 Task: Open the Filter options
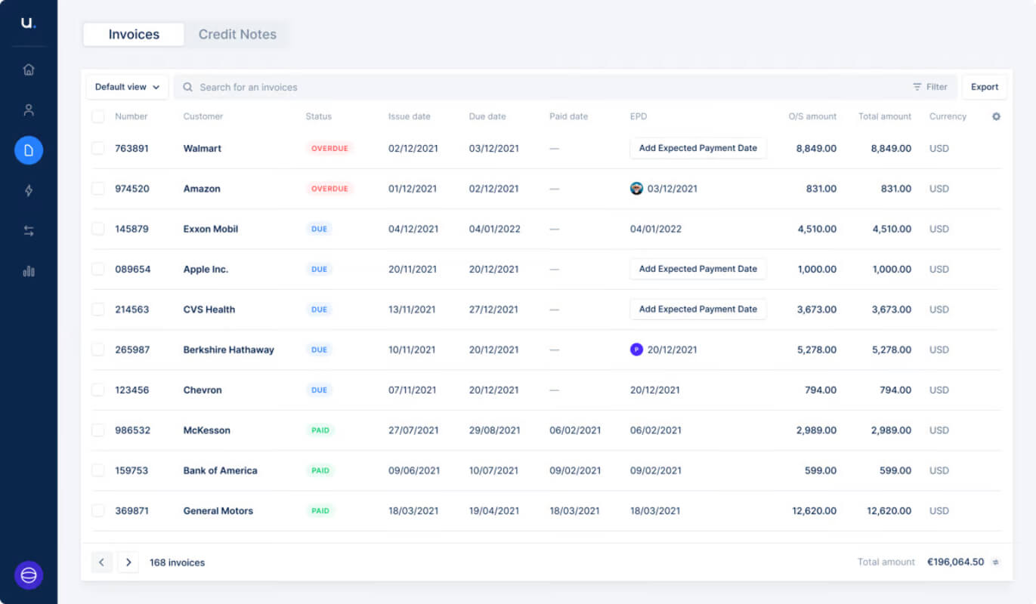point(930,87)
